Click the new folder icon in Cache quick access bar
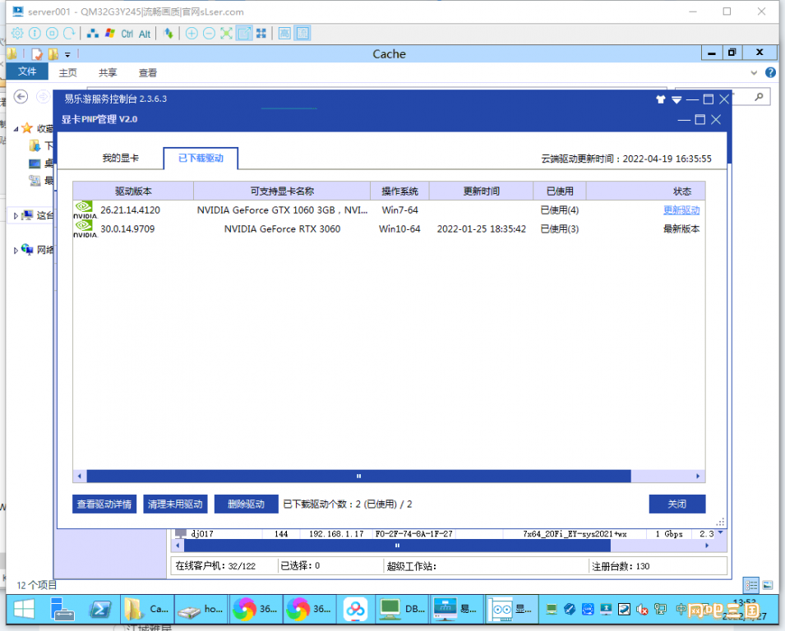 click(53, 54)
